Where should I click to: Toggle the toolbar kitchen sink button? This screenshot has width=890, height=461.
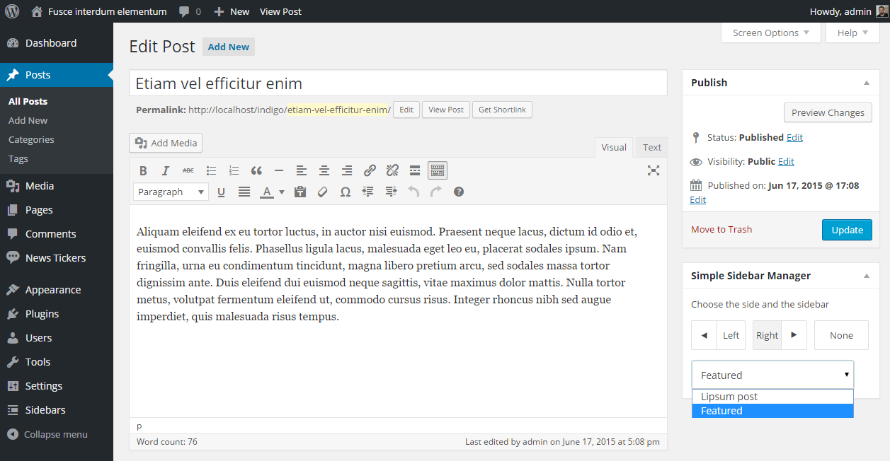point(438,170)
